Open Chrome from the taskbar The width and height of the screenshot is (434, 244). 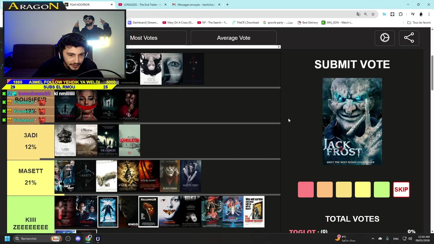tap(88, 239)
